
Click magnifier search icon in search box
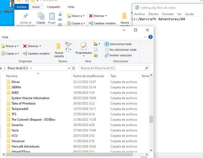pyautogui.click(x=146, y=68)
